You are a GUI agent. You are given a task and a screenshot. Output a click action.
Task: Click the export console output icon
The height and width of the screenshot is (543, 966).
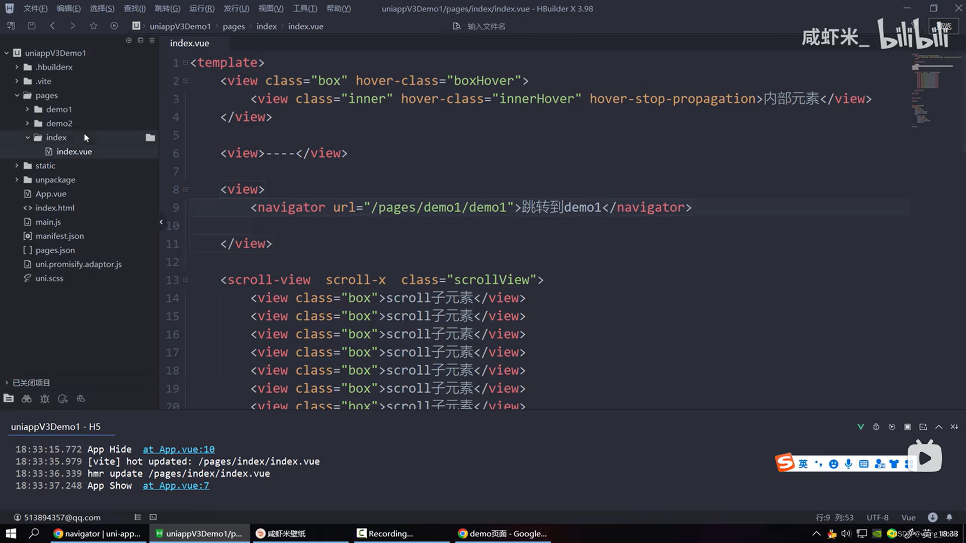923,427
